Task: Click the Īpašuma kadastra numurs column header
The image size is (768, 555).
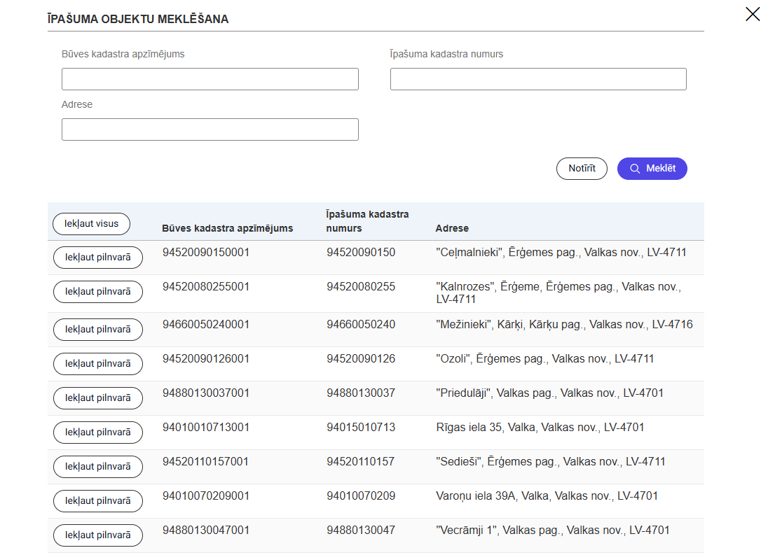Action: click(367, 221)
